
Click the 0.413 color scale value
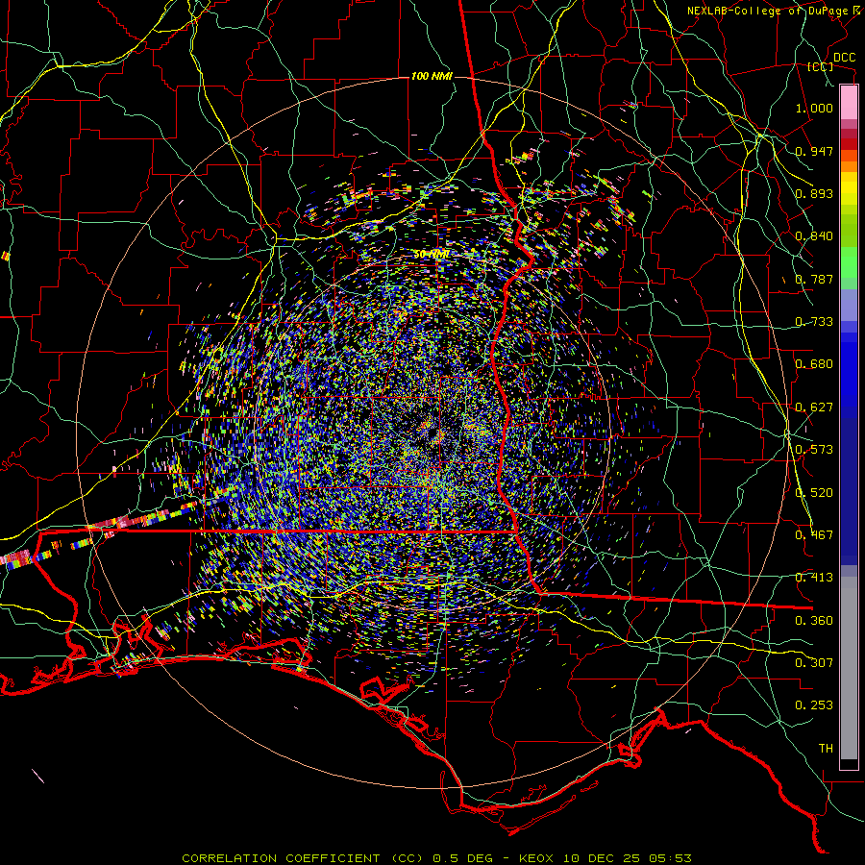814,578
